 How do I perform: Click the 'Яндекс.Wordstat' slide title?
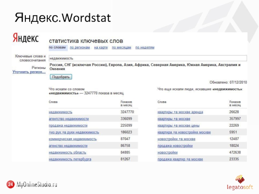pyautogui.click(x=63, y=18)
